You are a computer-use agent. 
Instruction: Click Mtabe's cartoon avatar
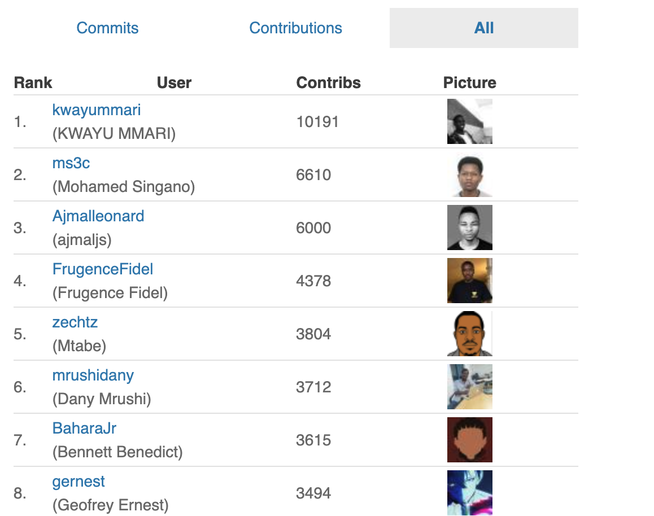click(x=469, y=334)
